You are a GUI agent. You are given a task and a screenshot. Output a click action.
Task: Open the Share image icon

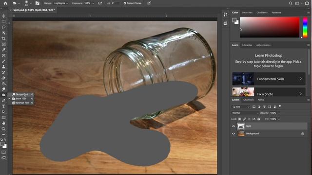(x=307, y=3)
